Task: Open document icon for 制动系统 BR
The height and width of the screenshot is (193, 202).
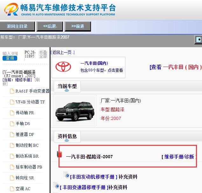Action: (x=12, y=156)
